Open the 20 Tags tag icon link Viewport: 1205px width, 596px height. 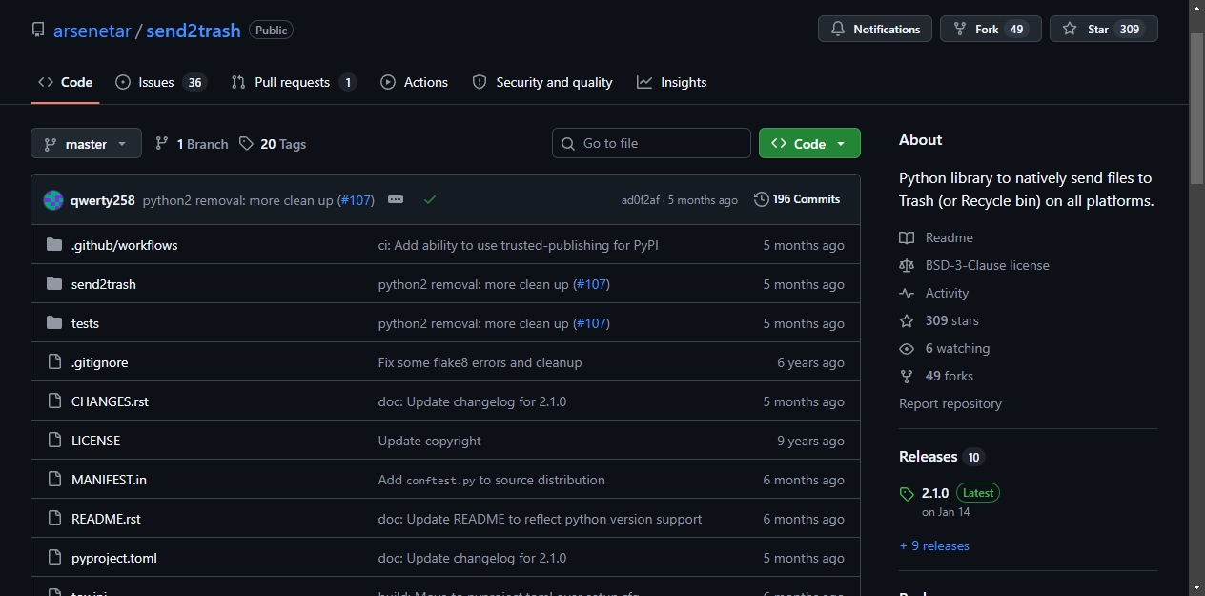(247, 144)
